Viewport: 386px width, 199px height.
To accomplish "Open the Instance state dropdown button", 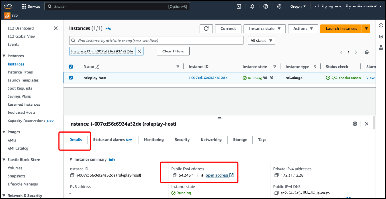I will [264, 28].
